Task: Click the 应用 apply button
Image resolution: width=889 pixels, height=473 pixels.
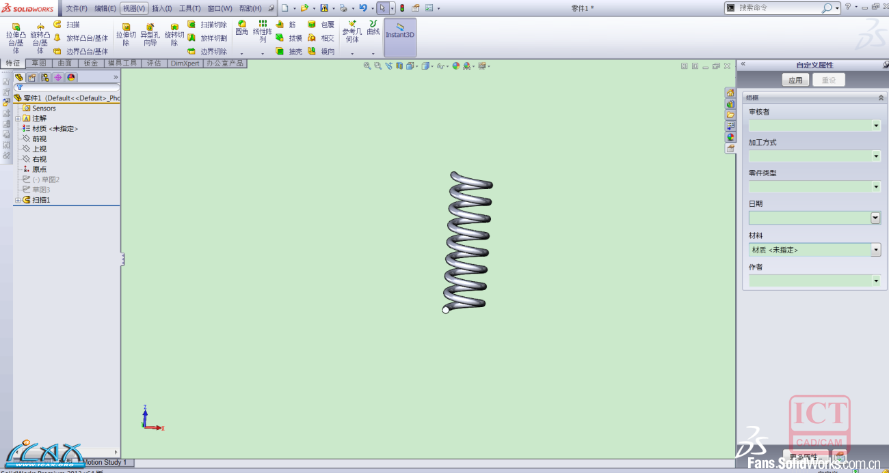Action: pos(795,80)
